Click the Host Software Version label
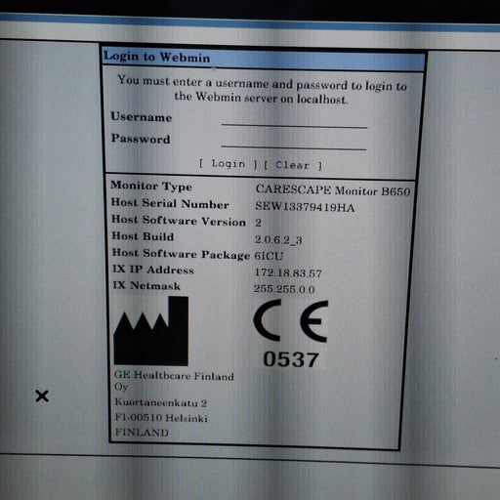 coord(179,221)
